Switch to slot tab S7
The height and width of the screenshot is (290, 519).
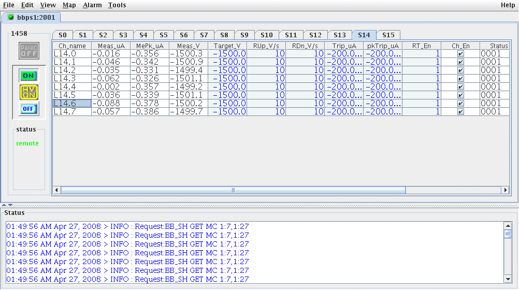click(204, 35)
